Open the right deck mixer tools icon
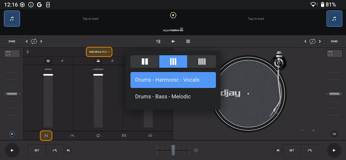Viewport: 346px width, 160px height. tap(334, 134)
